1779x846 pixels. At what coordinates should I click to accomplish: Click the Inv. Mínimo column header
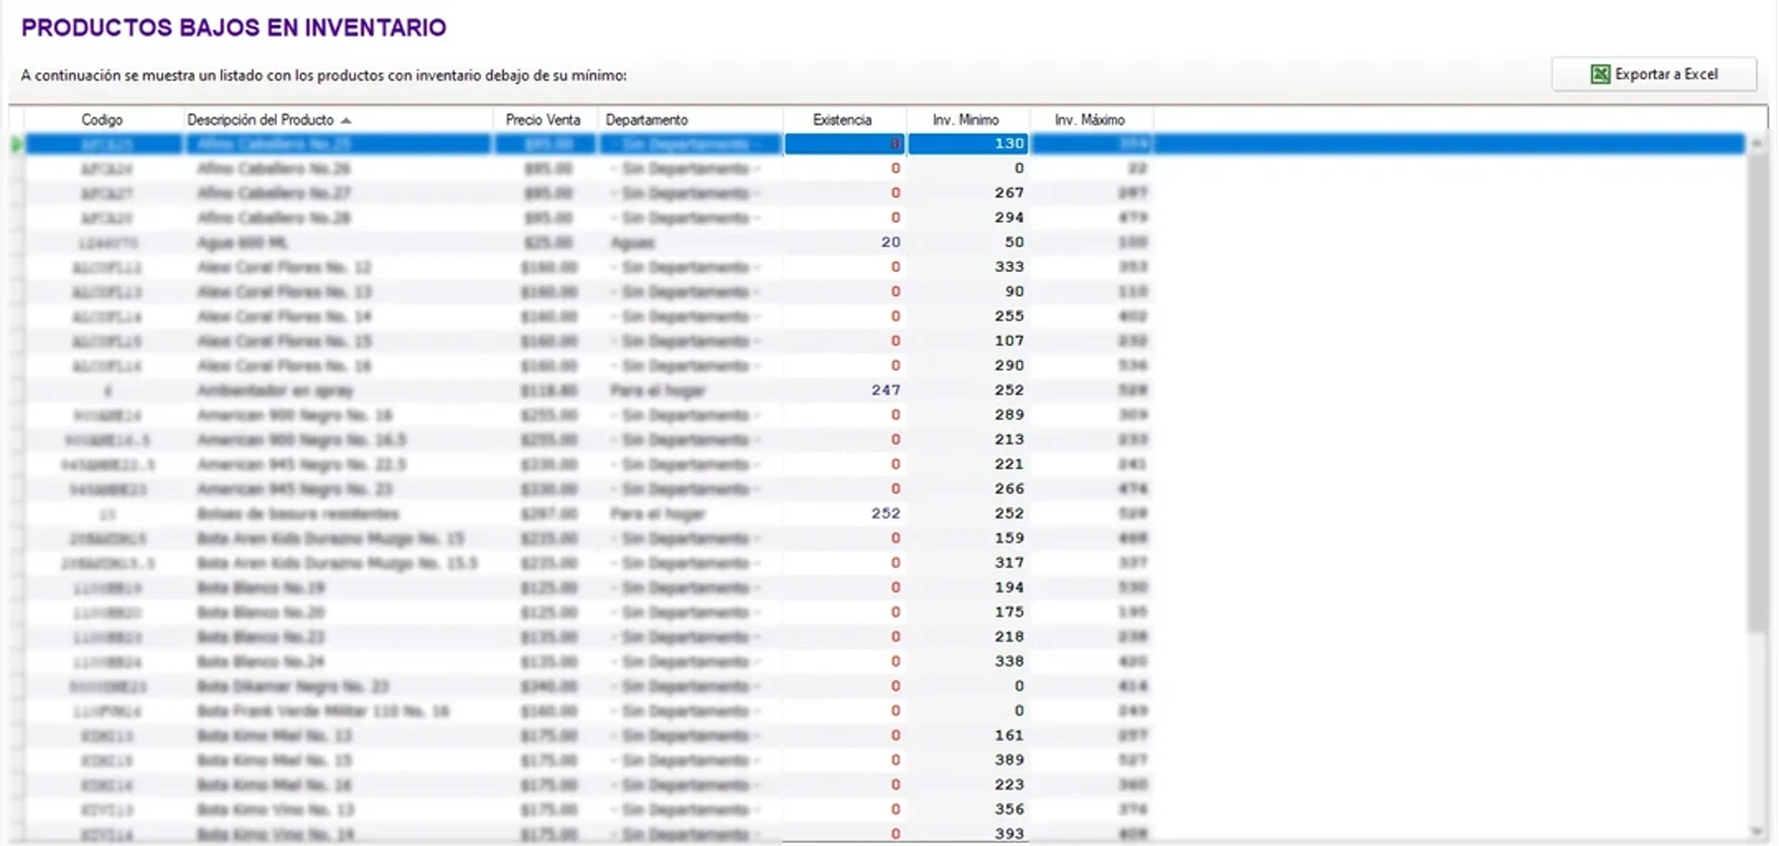point(965,119)
